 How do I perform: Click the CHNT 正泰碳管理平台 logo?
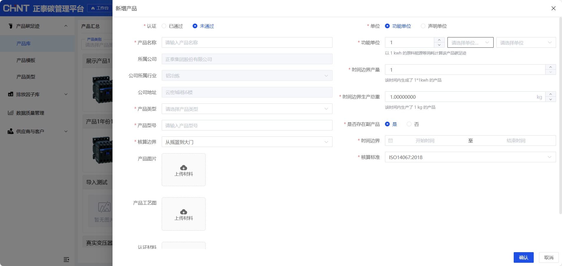(x=43, y=8)
